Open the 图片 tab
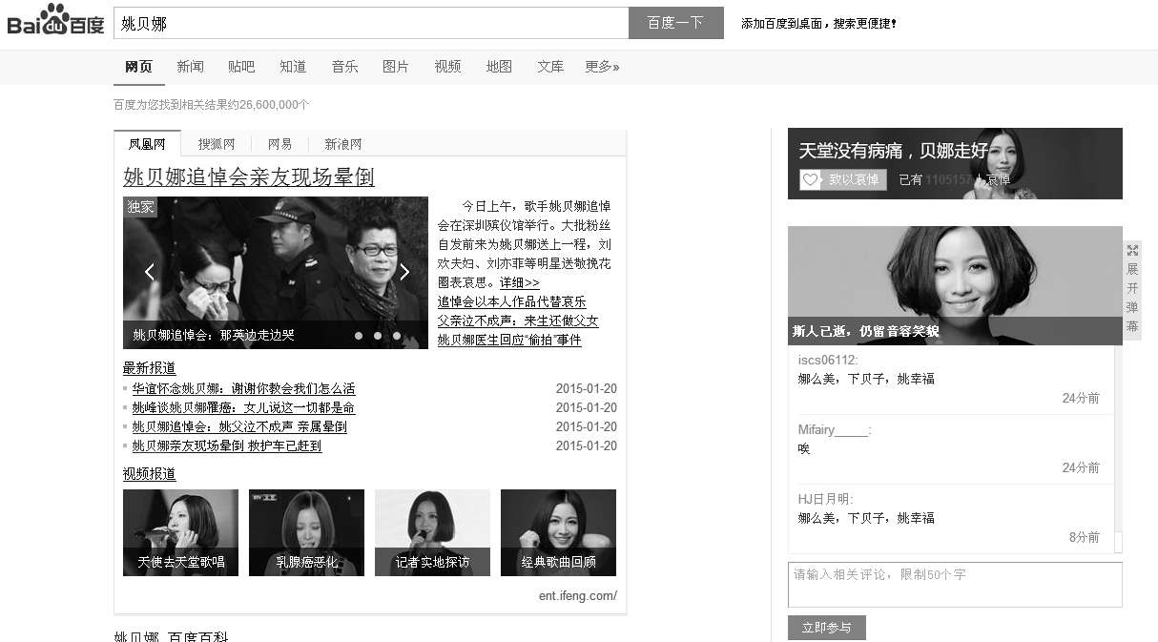1158x642 pixels. [x=396, y=67]
